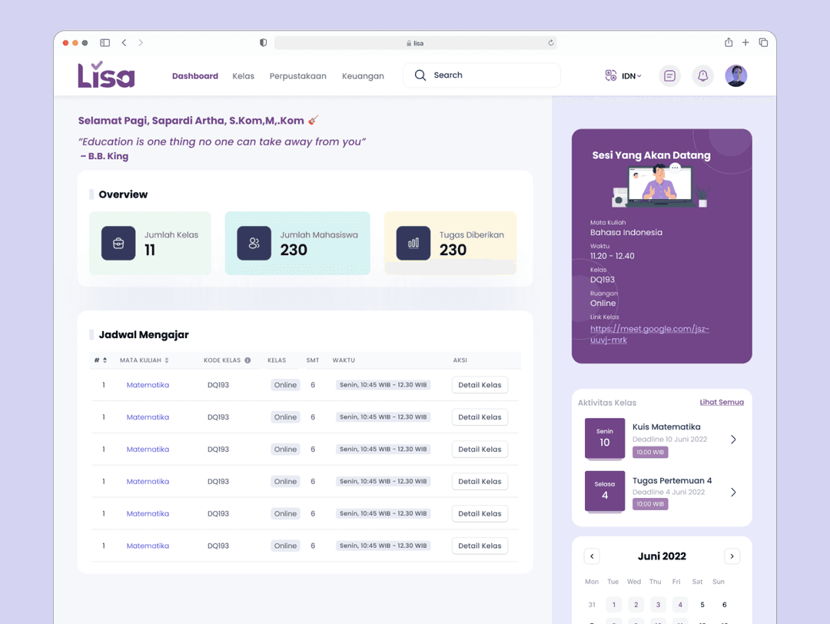Click the Kuis Matematika activity title

tap(666, 427)
